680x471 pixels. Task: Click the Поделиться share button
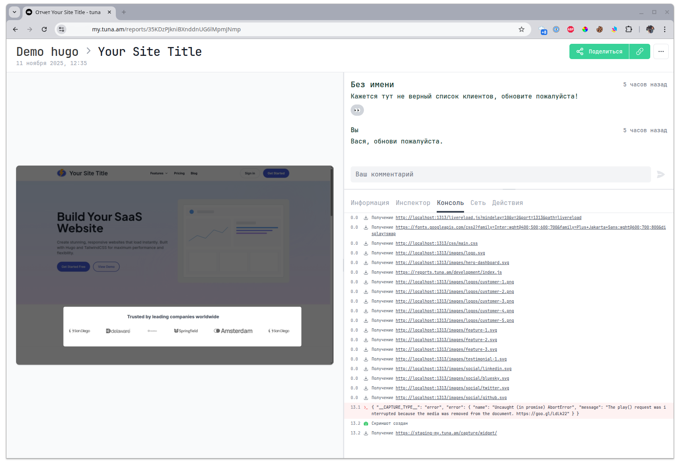click(x=599, y=51)
